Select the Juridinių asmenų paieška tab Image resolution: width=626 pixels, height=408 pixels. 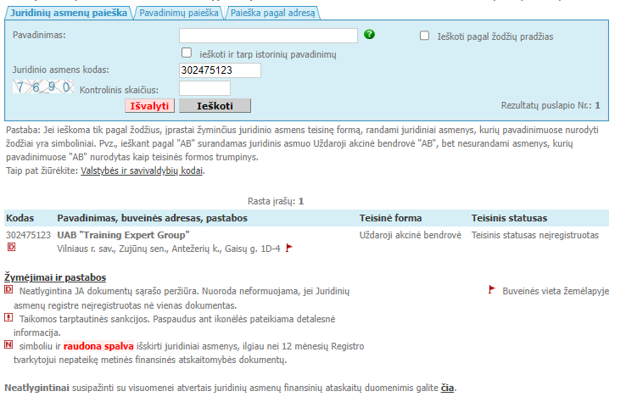click(x=68, y=13)
